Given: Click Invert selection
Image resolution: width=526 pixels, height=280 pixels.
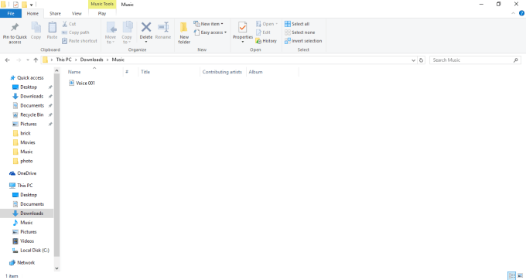Looking at the screenshot, I should pos(303,41).
